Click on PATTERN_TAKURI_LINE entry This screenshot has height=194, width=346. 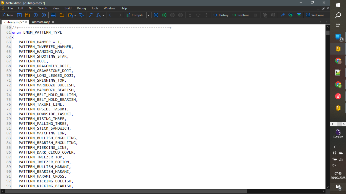click(42, 104)
